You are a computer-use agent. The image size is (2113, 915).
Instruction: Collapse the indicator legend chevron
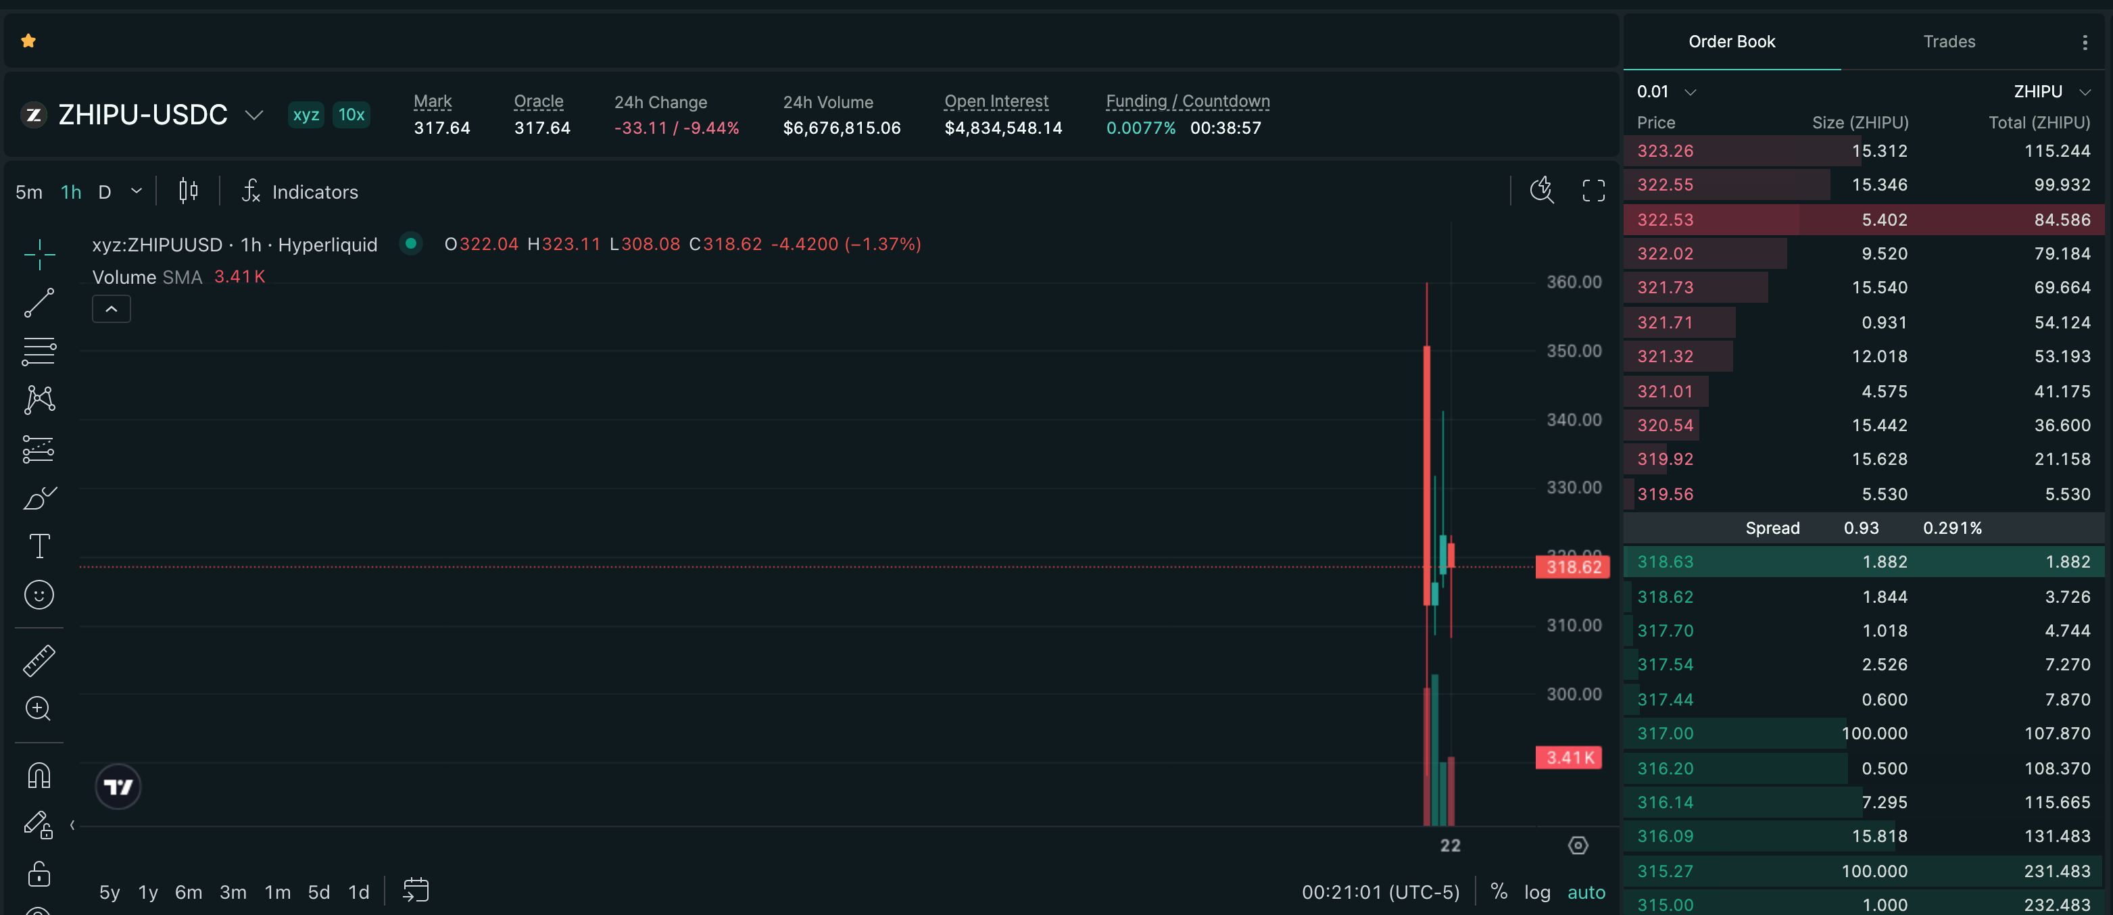(x=112, y=309)
